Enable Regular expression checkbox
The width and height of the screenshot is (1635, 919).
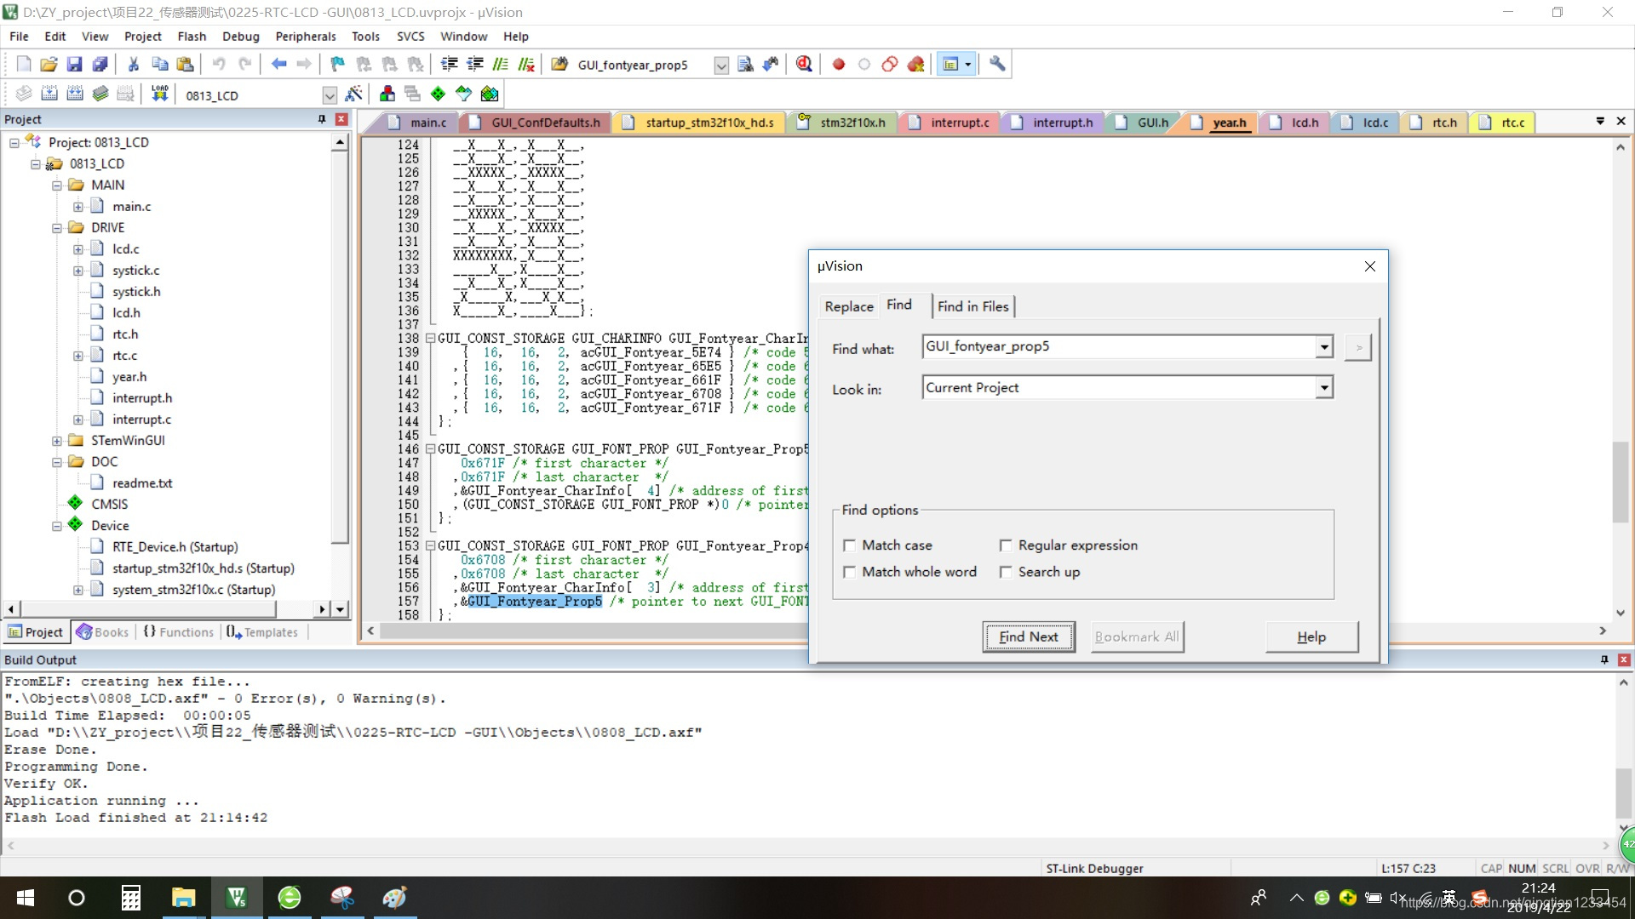tap(1006, 545)
